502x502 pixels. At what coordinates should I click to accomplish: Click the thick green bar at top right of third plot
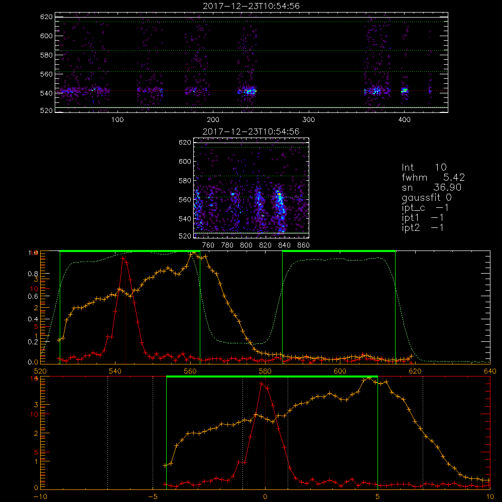(339, 251)
